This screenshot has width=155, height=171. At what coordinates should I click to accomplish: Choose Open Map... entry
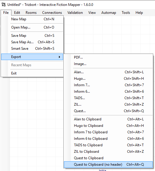[x=32, y=27]
